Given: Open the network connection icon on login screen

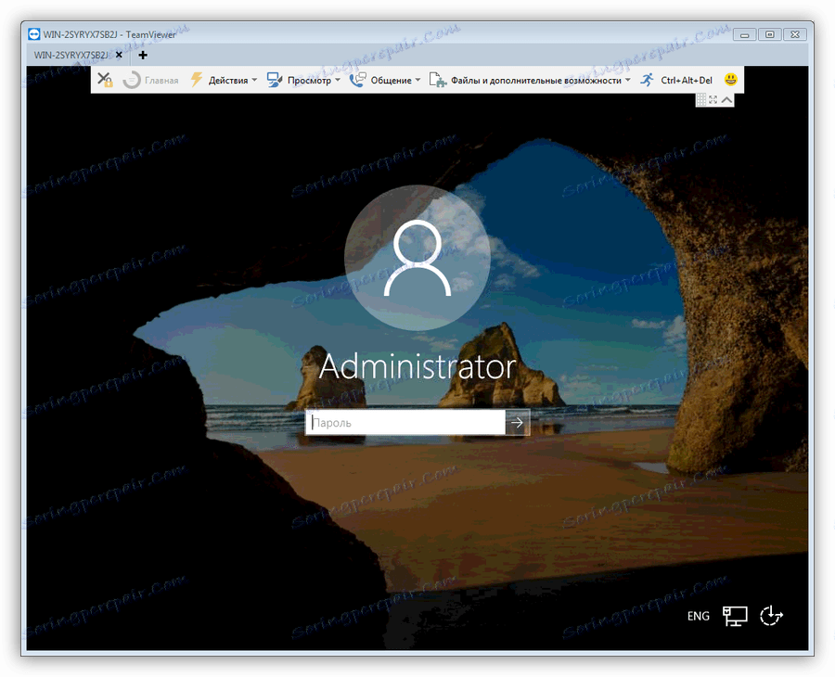Looking at the screenshot, I should pos(735,616).
